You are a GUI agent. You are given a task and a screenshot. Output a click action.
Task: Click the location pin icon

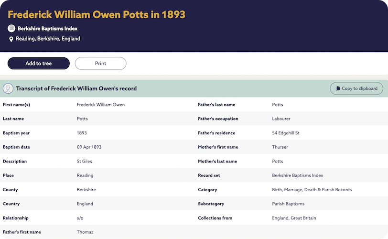tap(11, 39)
